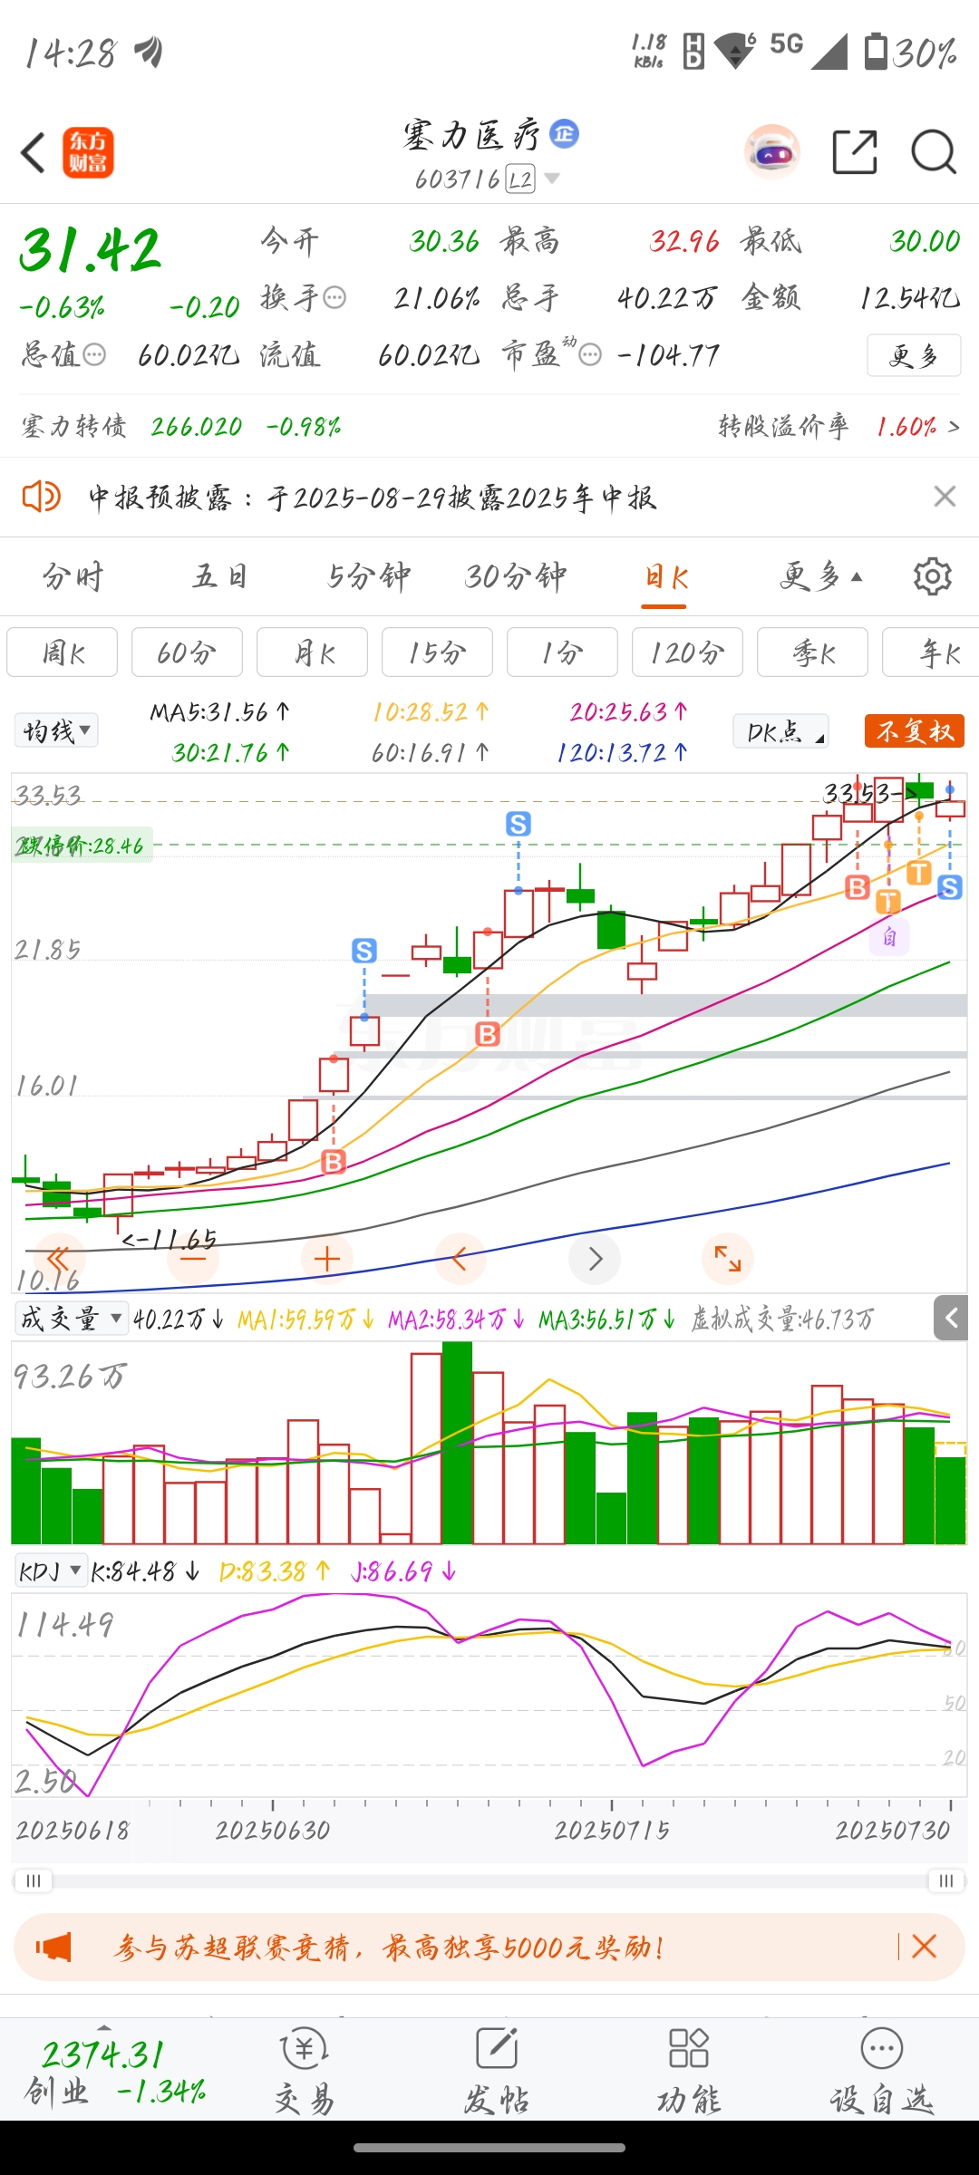Collapse side panel grey chevron button

(x=951, y=1318)
